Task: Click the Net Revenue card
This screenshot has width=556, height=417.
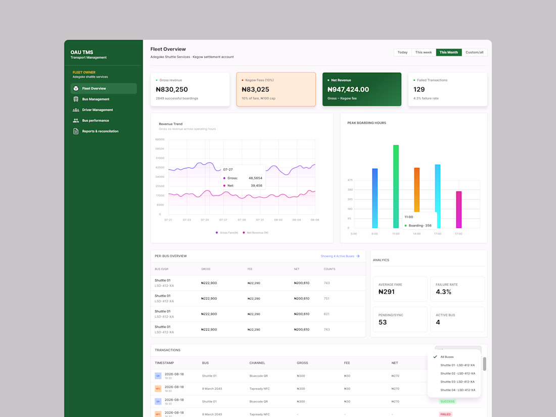Action: coord(362,89)
